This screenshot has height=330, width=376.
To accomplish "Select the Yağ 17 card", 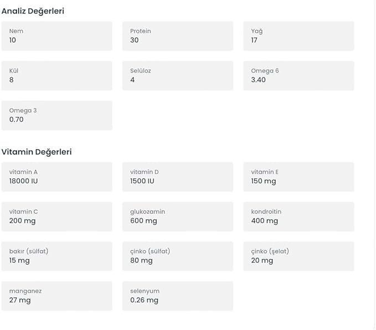I will tap(298, 36).
